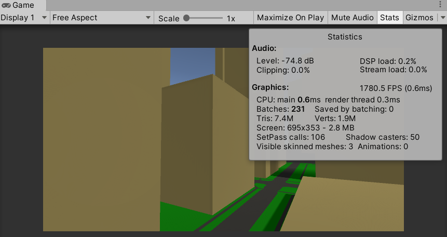This screenshot has width=447, height=237.
Task: Open the Gizmos dropdown arrow
Action: click(442, 18)
